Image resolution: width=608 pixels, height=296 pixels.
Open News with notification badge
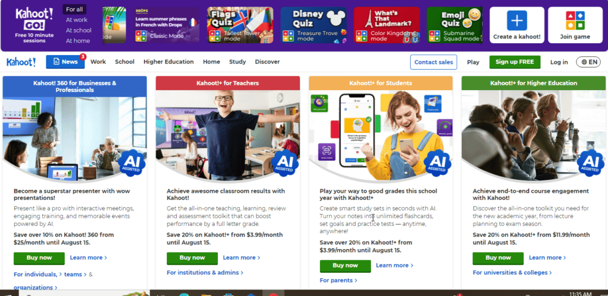pos(65,62)
